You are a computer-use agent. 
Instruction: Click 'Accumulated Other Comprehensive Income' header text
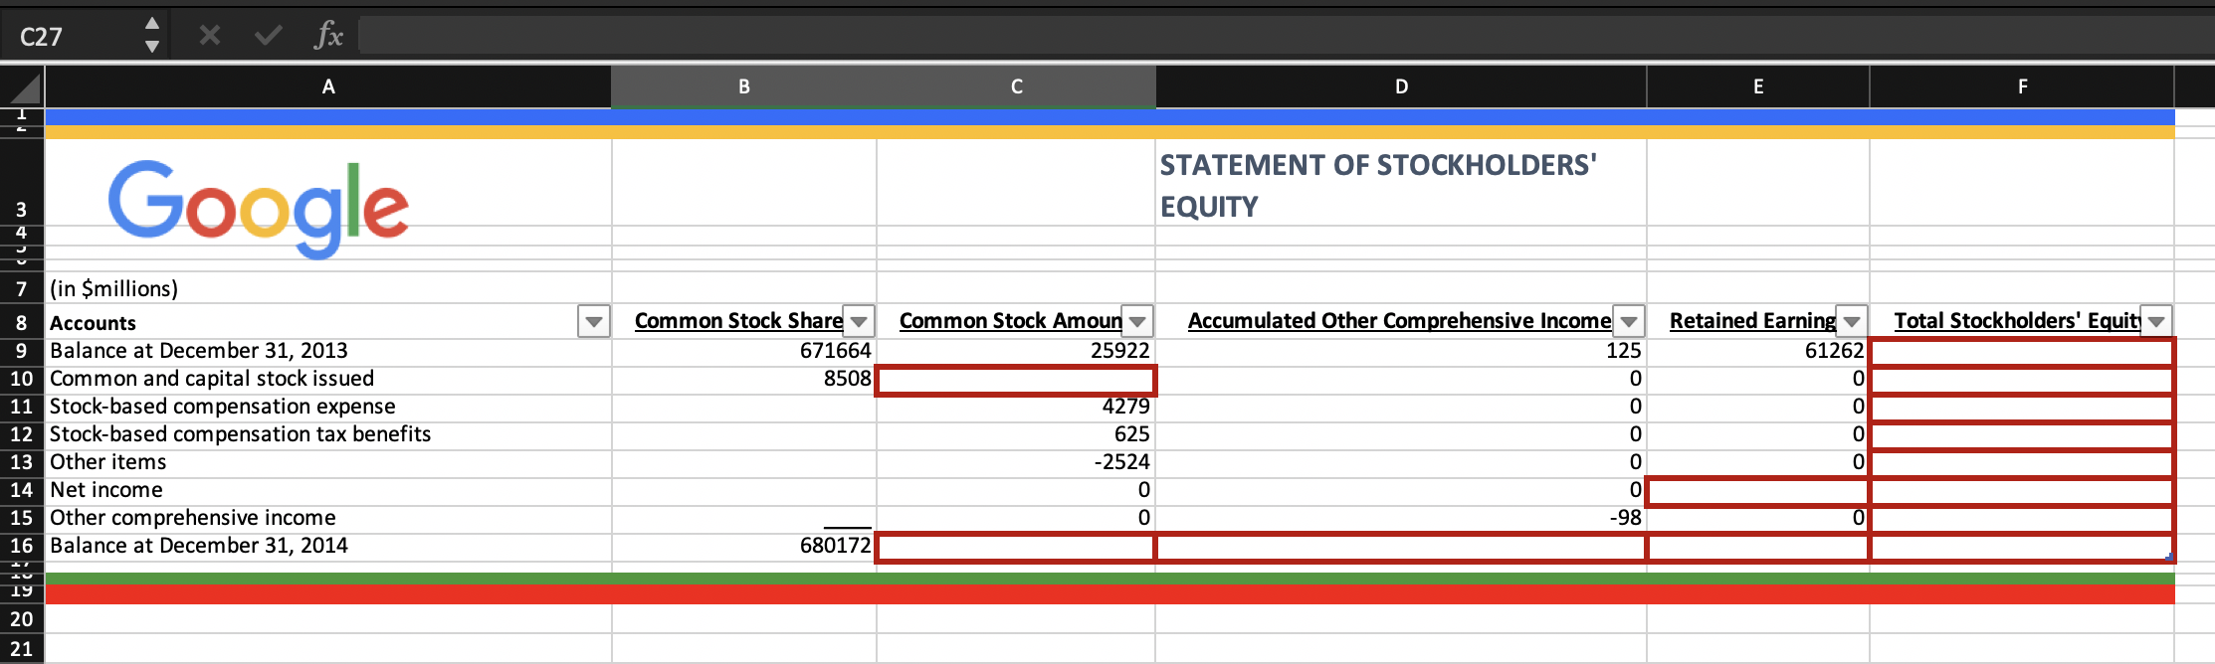tap(1399, 321)
